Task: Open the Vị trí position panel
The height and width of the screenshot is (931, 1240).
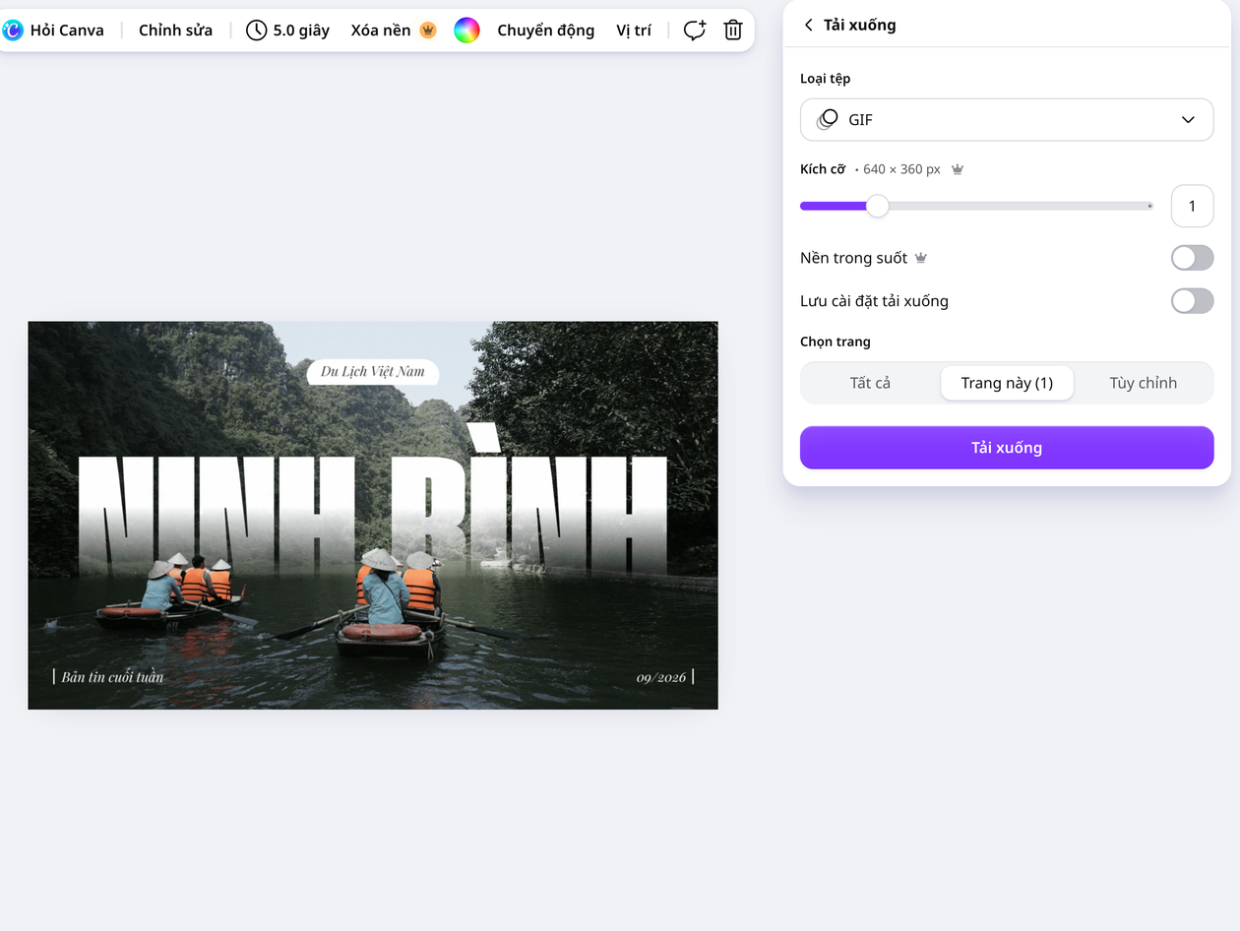Action: coord(634,31)
